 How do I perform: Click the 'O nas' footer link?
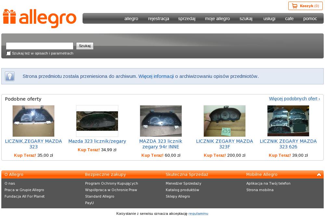click(x=10, y=183)
